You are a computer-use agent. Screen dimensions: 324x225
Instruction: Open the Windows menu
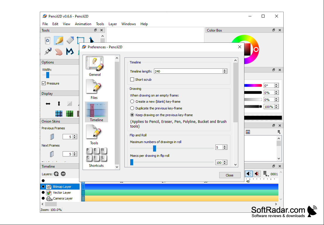coord(128,24)
